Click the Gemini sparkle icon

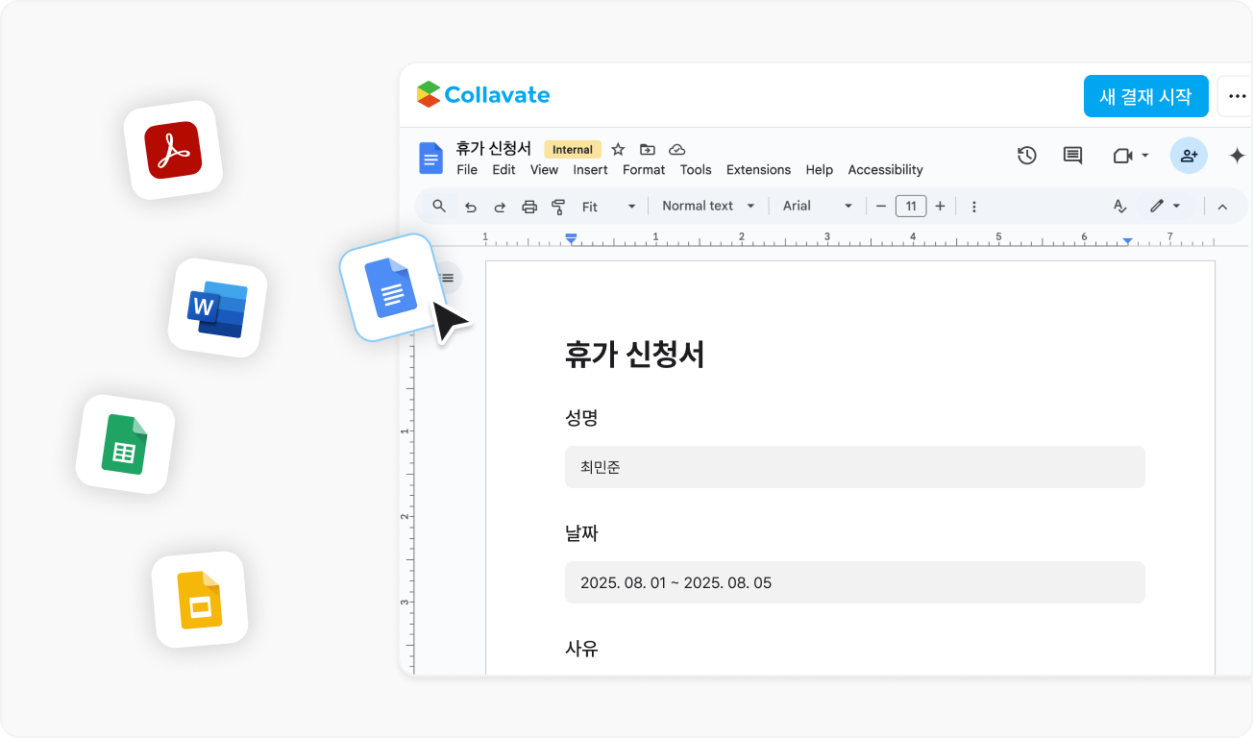[x=1238, y=155]
